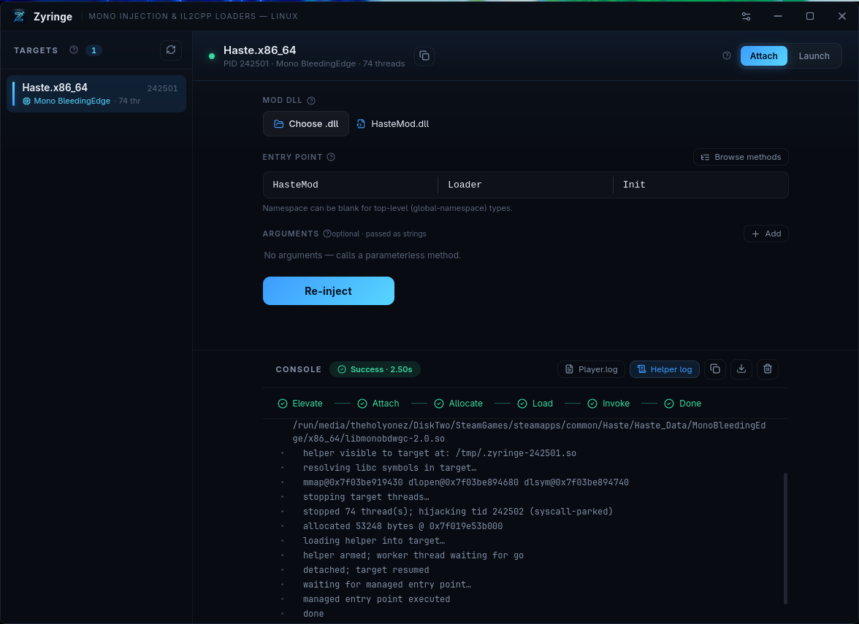The width and height of the screenshot is (859, 624).
Task: Open the Browse methods picker
Action: (741, 157)
